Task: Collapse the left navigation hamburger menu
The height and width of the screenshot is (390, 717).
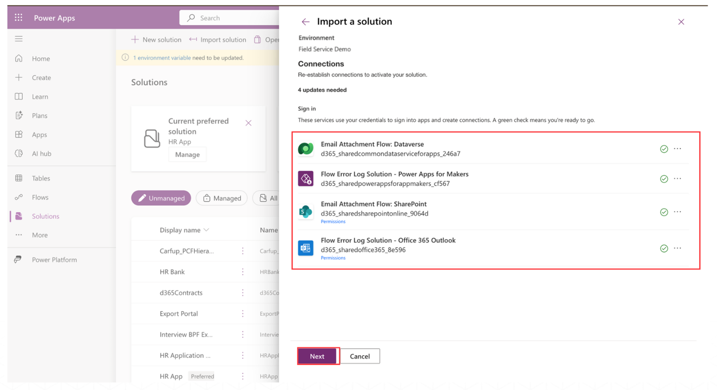Action: [x=18, y=39]
